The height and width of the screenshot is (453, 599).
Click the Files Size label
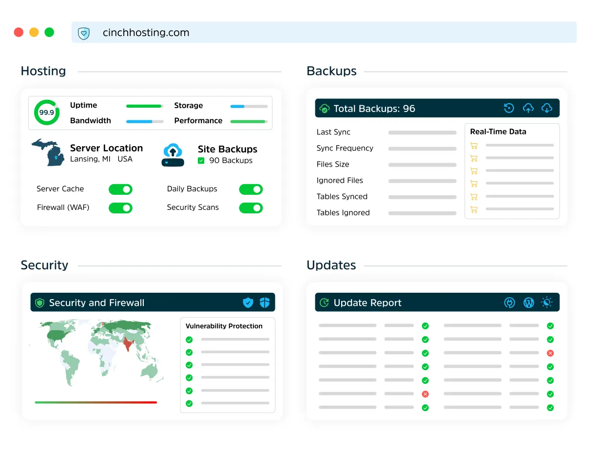333,164
